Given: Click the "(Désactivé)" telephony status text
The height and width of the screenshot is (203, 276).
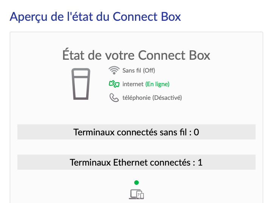Looking at the screenshot, I should click(167, 98).
